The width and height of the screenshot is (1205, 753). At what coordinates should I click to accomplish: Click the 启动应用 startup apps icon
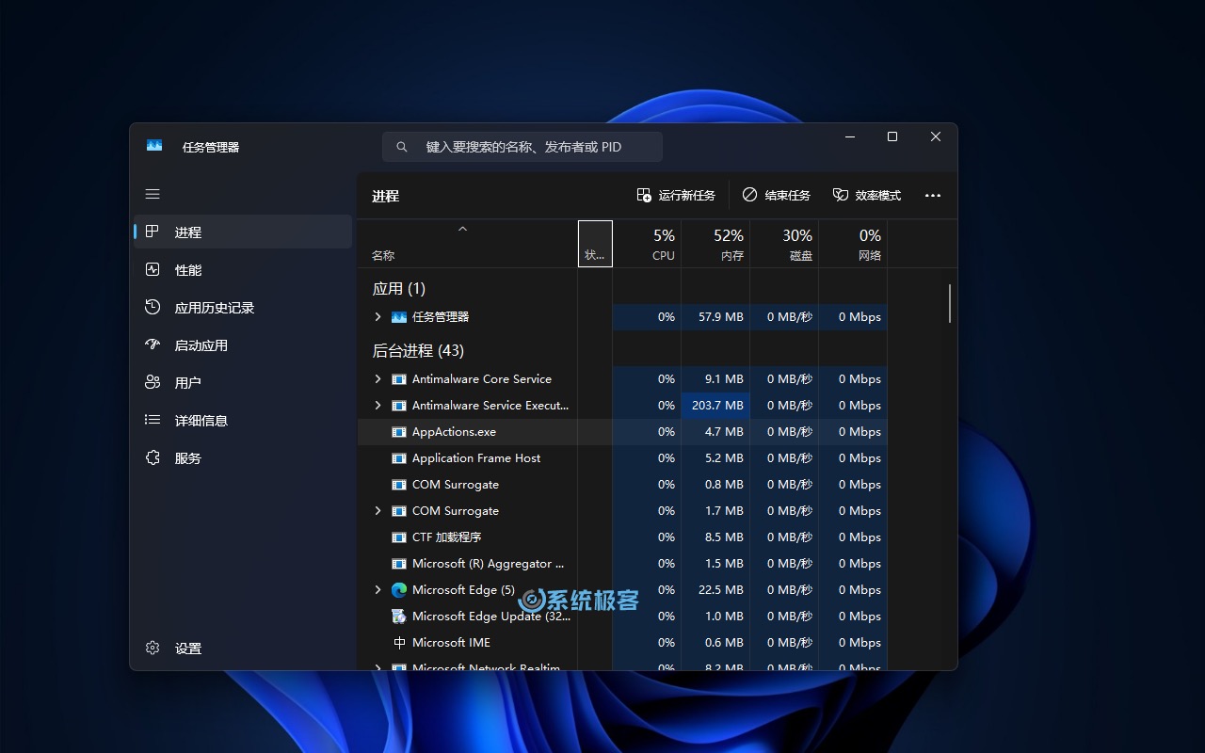point(153,345)
